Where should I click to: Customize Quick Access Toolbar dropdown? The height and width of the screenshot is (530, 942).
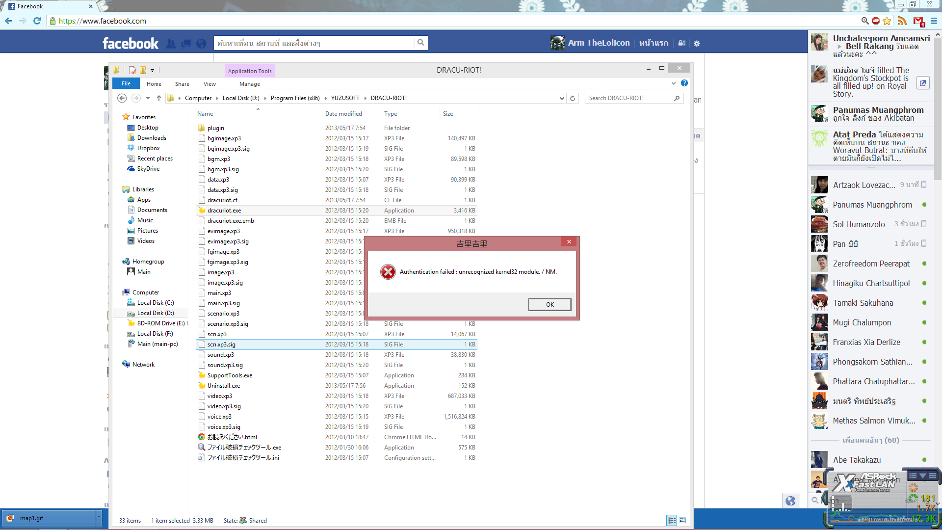coord(152,70)
